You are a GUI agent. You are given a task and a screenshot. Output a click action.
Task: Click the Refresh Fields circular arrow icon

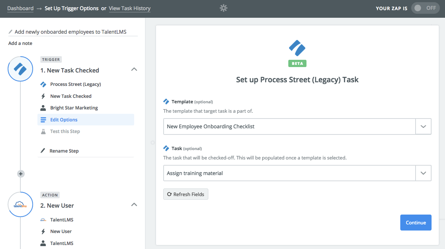(169, 194)
